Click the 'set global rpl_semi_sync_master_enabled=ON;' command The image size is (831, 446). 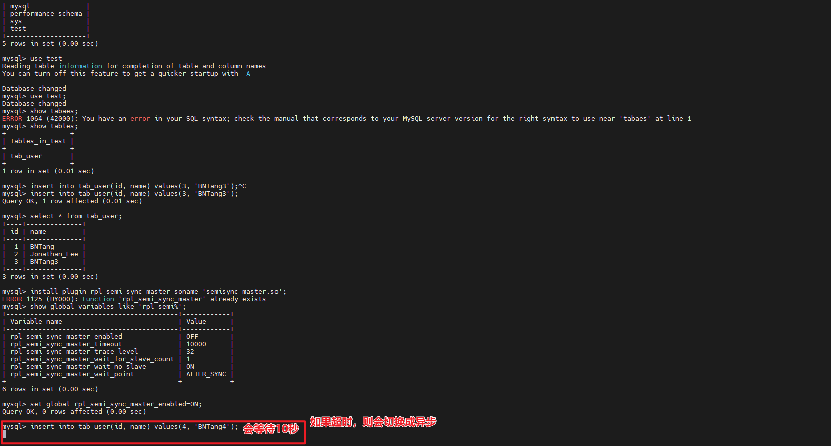coord(102,404)
